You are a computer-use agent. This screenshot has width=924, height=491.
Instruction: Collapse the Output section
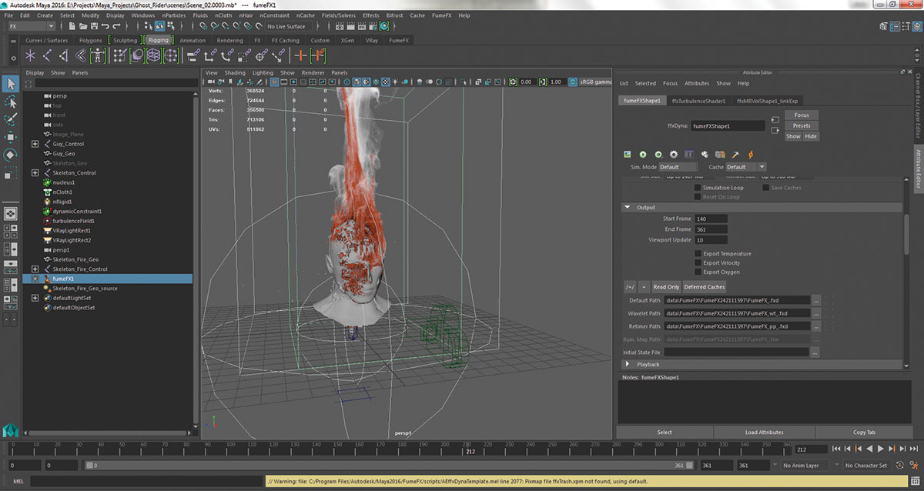point(628,208)
